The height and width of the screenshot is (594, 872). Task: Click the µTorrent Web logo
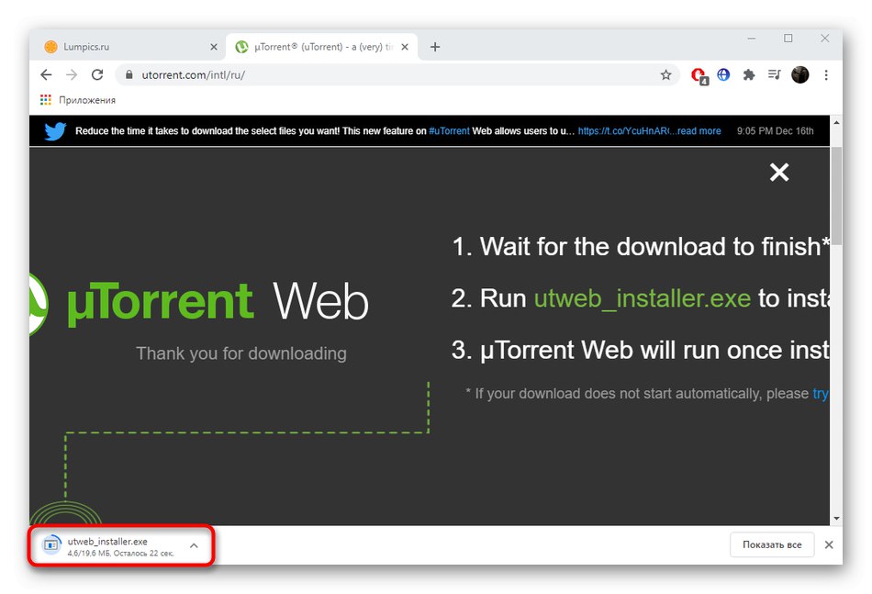[x=200, y=302]
